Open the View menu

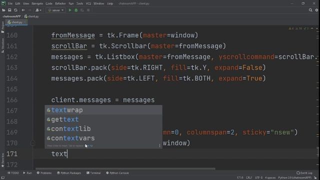pyautogui.click(x=26, y=3)
